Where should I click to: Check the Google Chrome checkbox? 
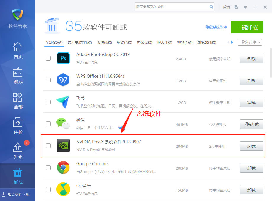pyautogui.click(x=48, y=168)
